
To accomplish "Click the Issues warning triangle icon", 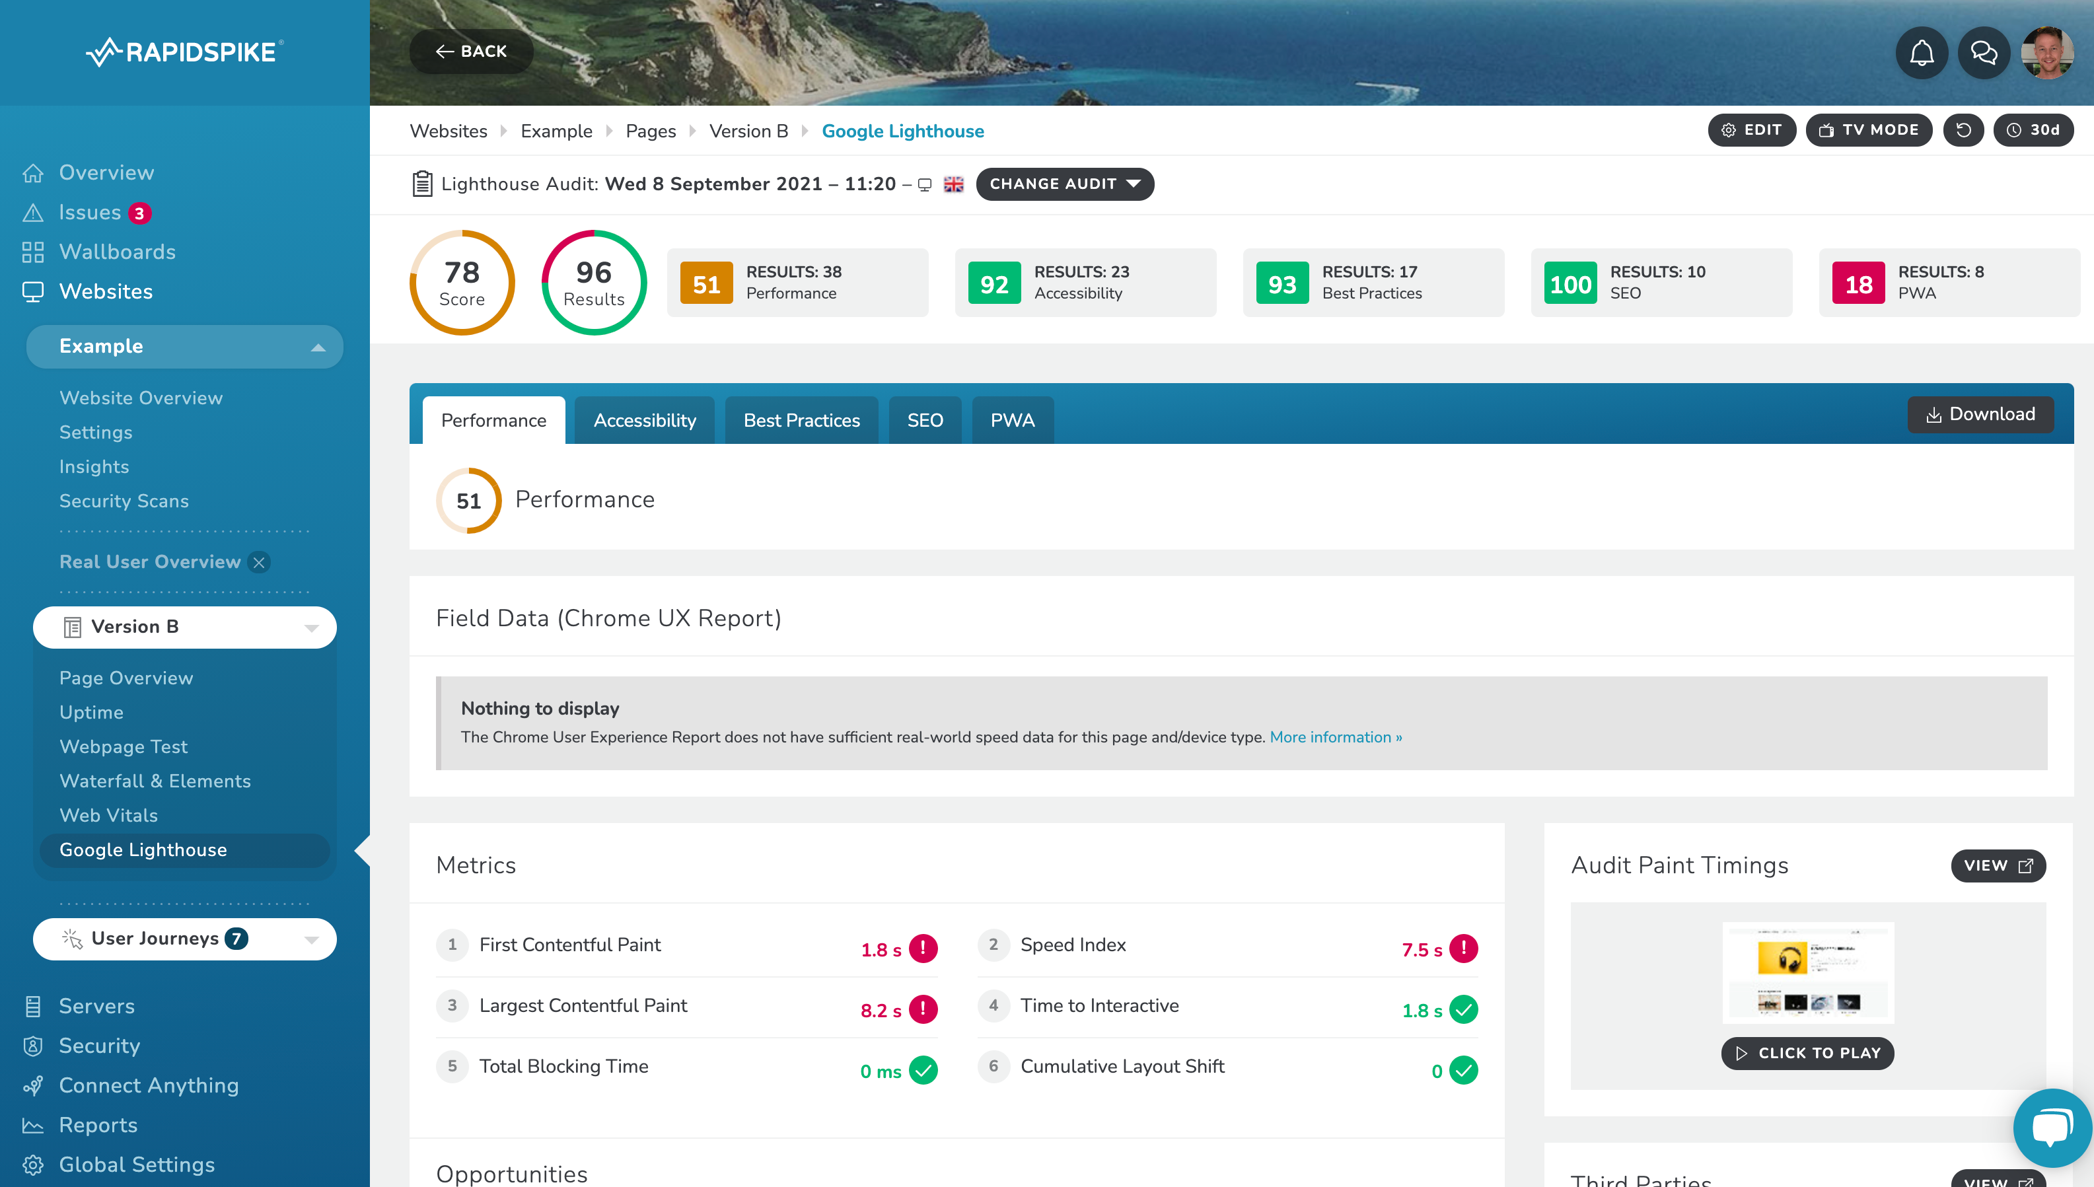I will [x=32, y=213].
